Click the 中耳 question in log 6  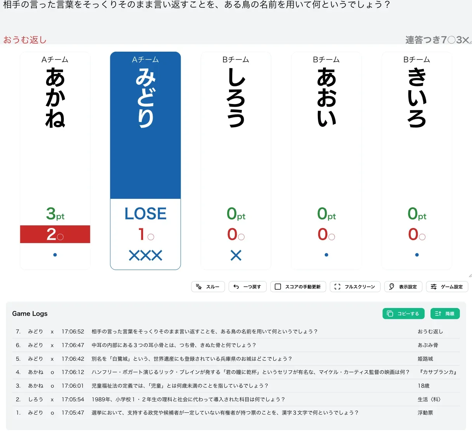click(174, 345)
